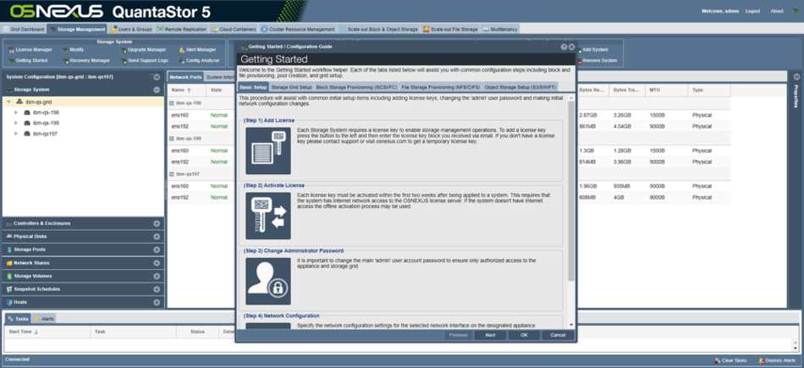Image resolution: width=804 pixels, height=368 pixels.
Task: Open the Scale-out File Storage tab
Action: tap(450, 30)
